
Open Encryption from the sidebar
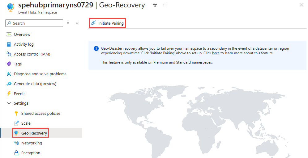[31, 153]
